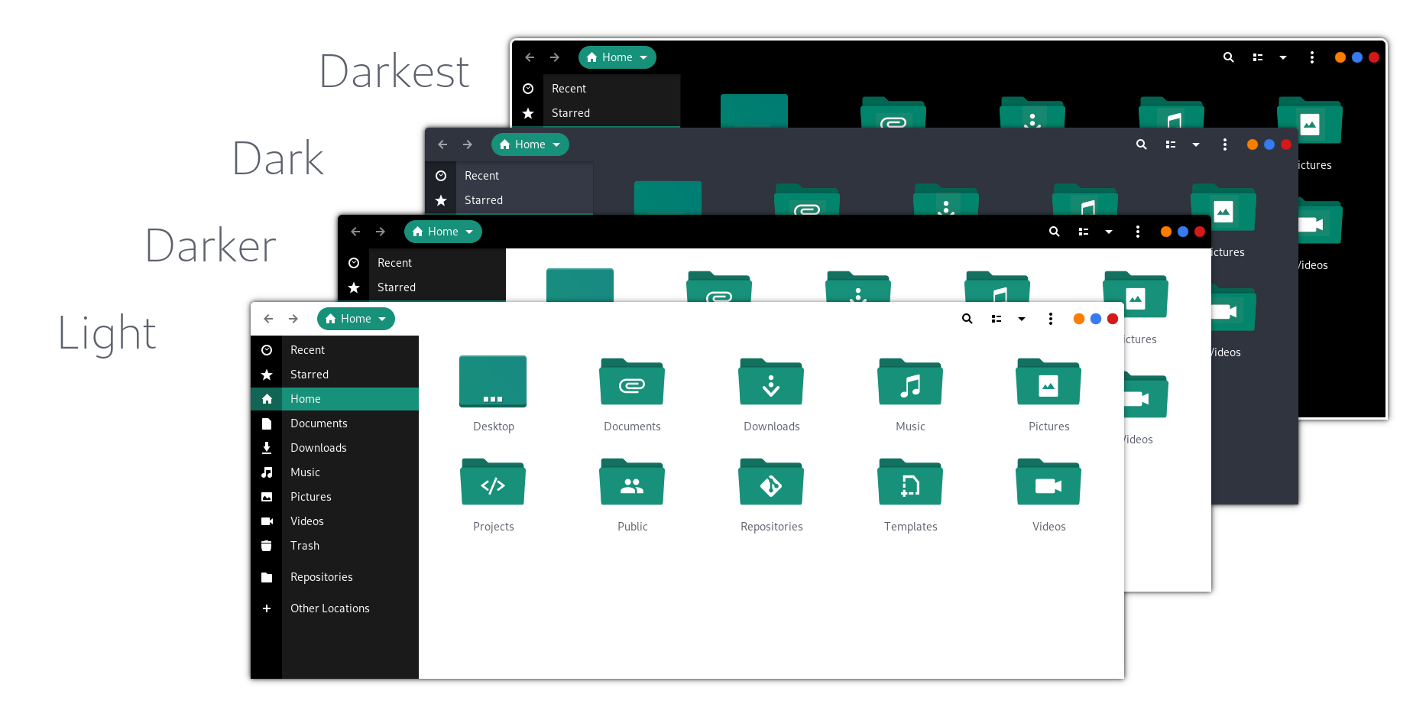Open three-dot menu in Dark window
Image resolution: width=1426 pixels, height=717 pixels.
tap(1225, 144)
